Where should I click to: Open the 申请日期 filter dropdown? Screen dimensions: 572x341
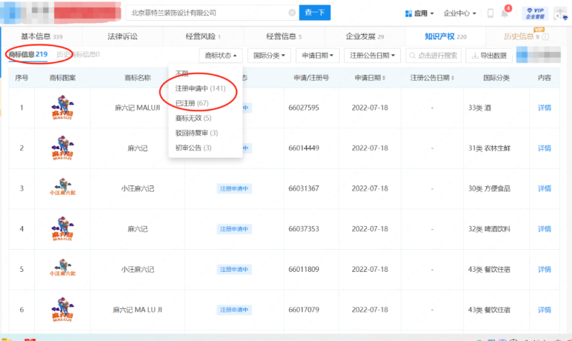(317, 56)
